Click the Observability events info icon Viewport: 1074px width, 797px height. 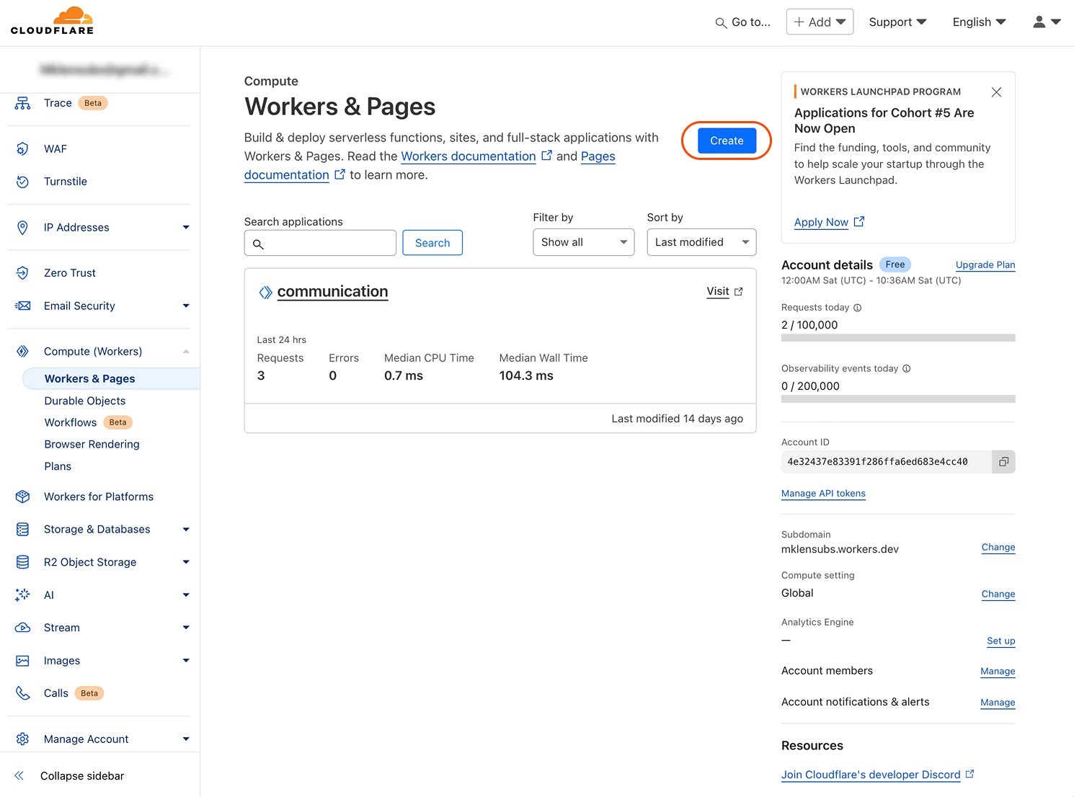[x=907, y=369]
